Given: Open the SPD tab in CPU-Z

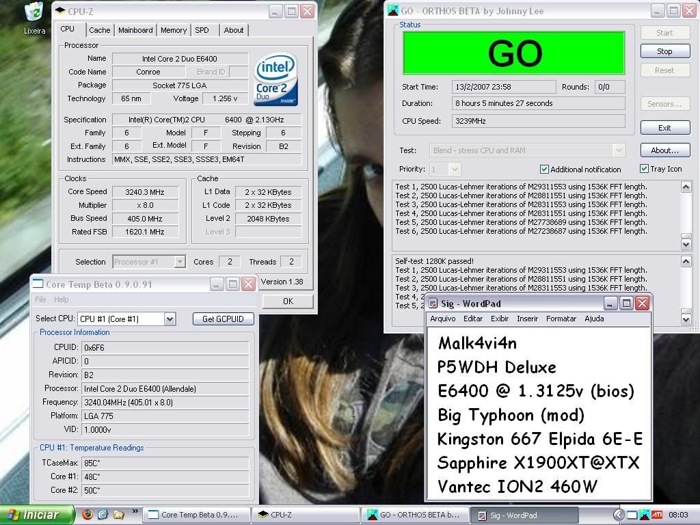Looking at the screenshot, I should click(x=202, y=30).
